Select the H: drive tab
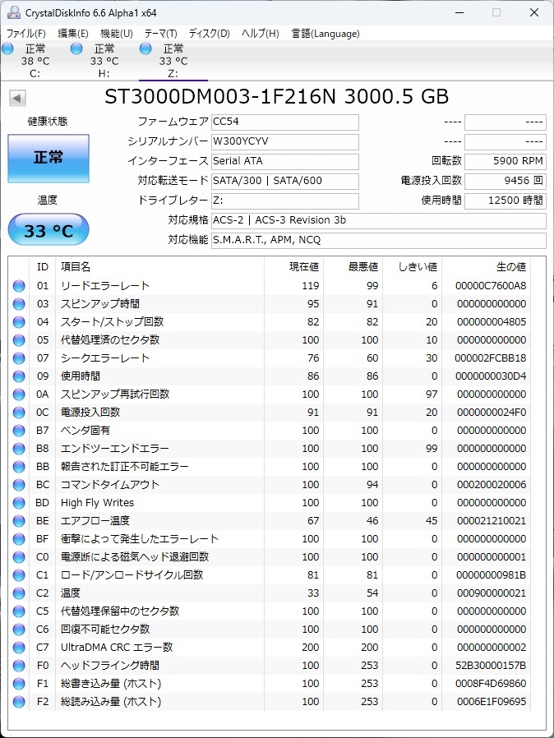This screenshot has height=738, width=554. pos(104,61)
